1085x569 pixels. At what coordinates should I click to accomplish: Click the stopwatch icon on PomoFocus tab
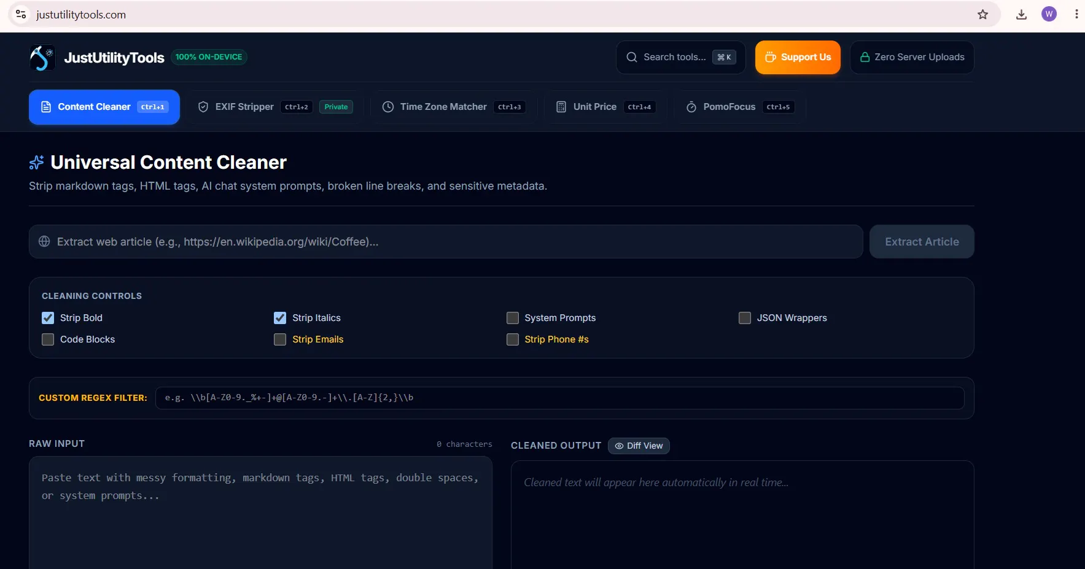[x=691, y=107]
